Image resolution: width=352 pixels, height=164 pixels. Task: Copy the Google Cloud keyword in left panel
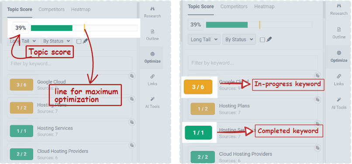pos(132,76)
